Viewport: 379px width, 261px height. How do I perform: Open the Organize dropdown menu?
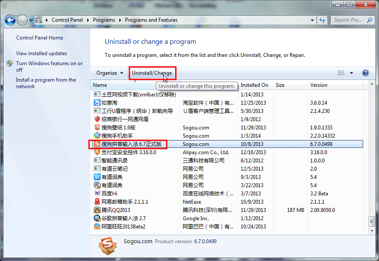tap(110, 73)
